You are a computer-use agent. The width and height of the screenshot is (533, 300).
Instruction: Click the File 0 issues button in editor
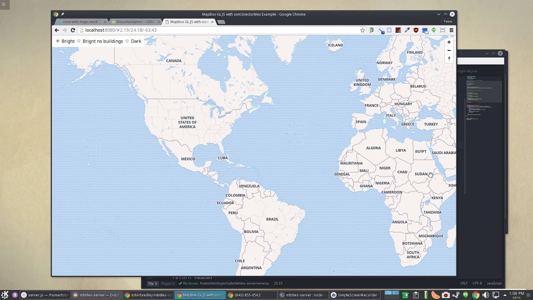coord(153,283)
